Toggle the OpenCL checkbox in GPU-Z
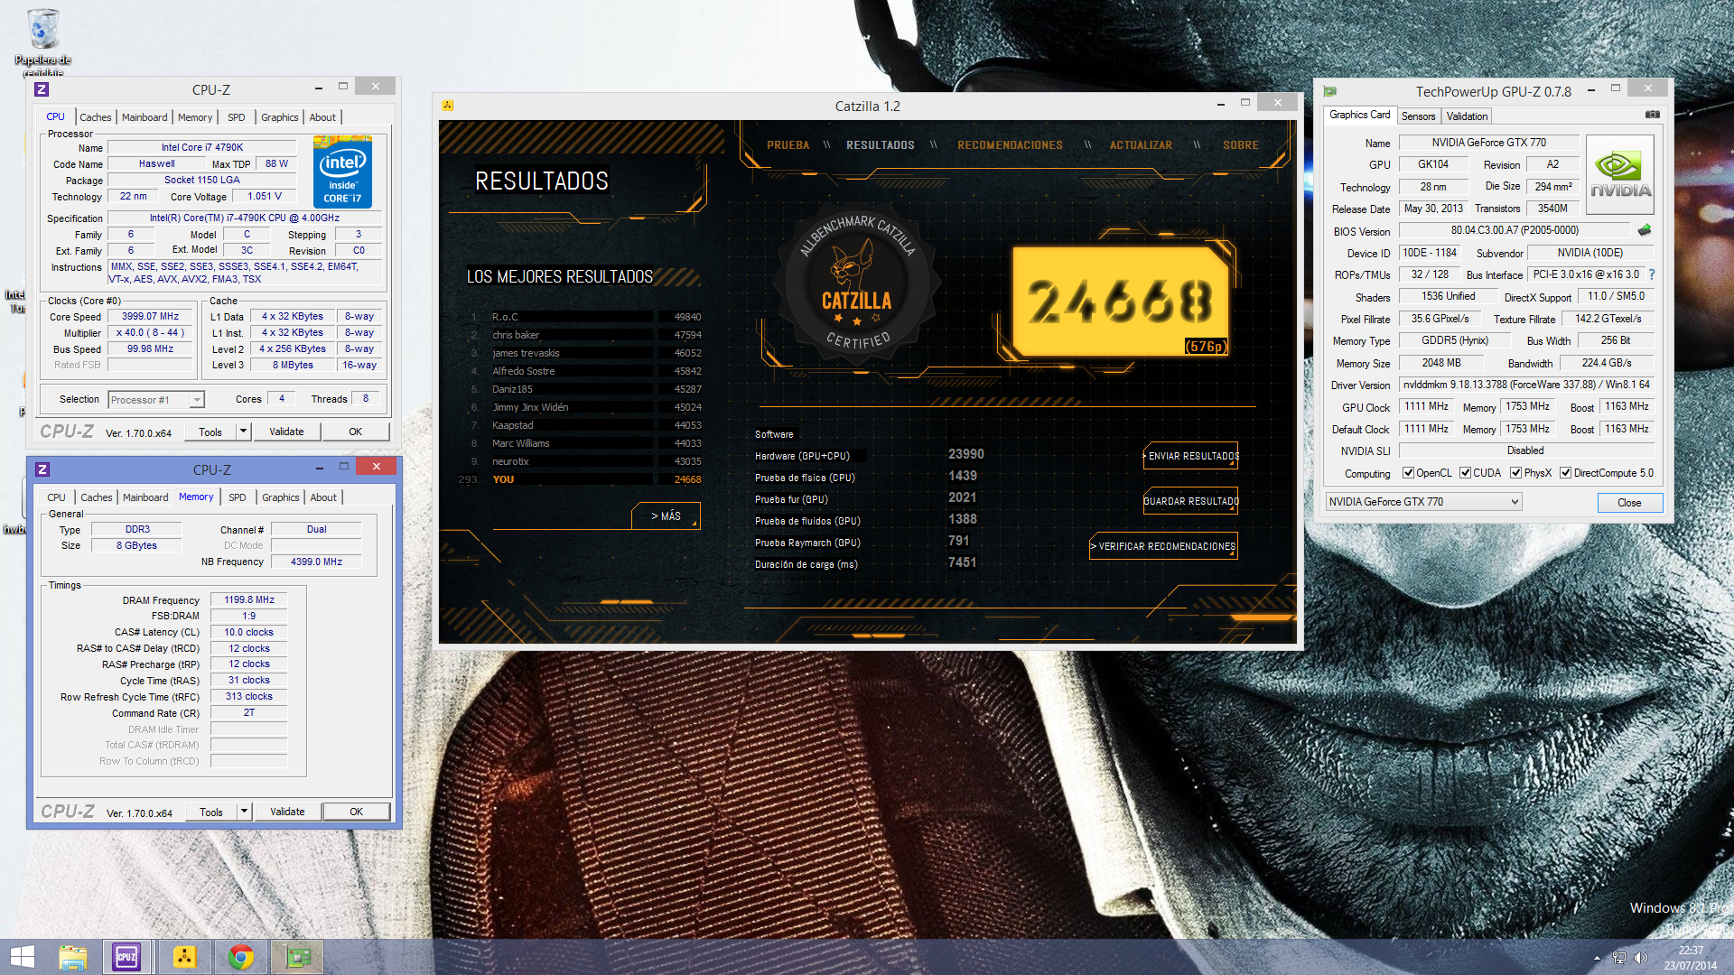The width and height of the screenshot is (1734, 975). click(1408, 473)
